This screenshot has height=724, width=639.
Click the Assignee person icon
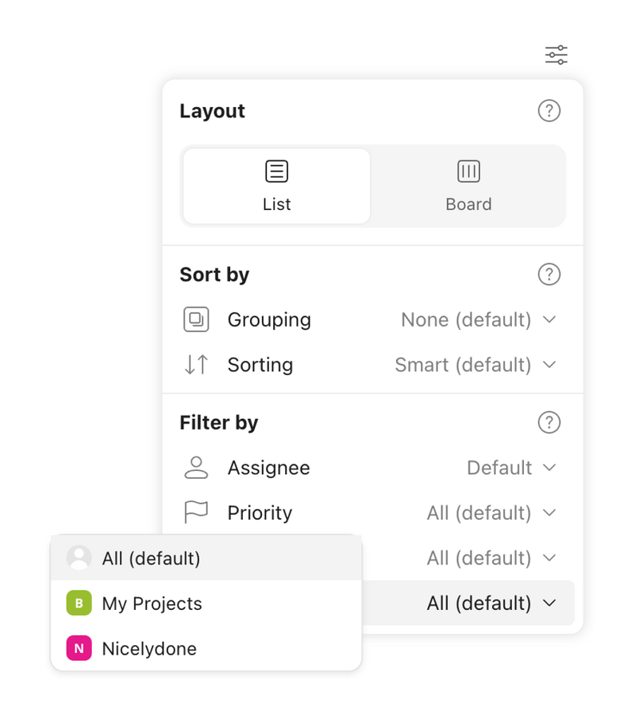click(x=196, y=468)
